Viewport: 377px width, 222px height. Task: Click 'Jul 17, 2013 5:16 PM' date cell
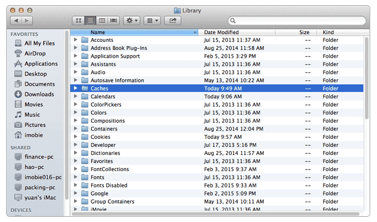click(230, 145)
